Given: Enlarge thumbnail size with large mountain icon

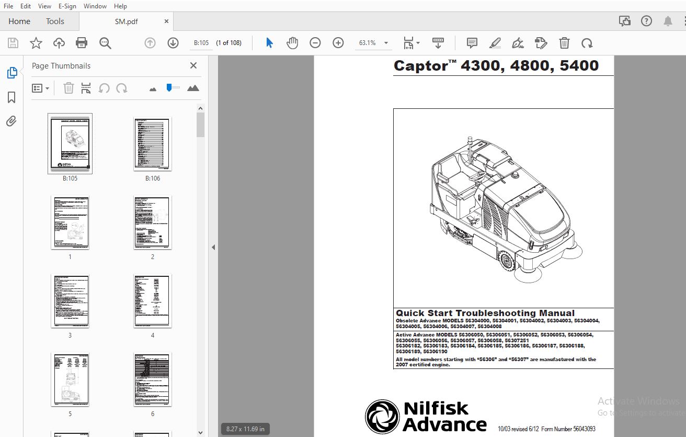Looking at the screenshot, I should coord(193,88).
